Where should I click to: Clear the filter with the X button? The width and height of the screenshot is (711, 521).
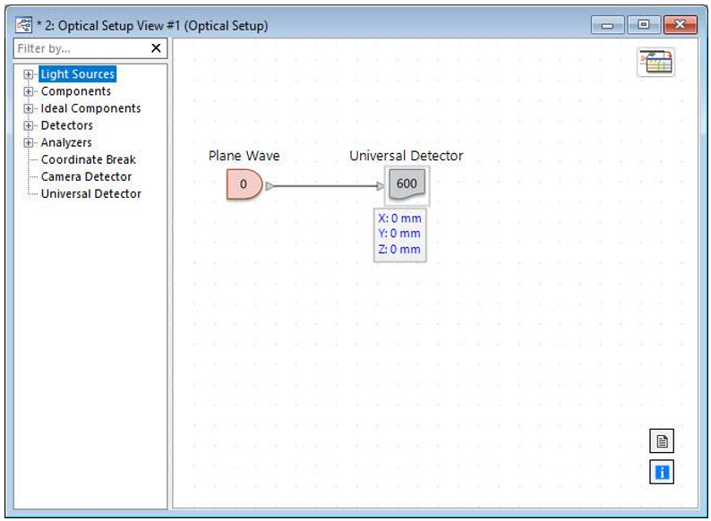coord(156,48)
